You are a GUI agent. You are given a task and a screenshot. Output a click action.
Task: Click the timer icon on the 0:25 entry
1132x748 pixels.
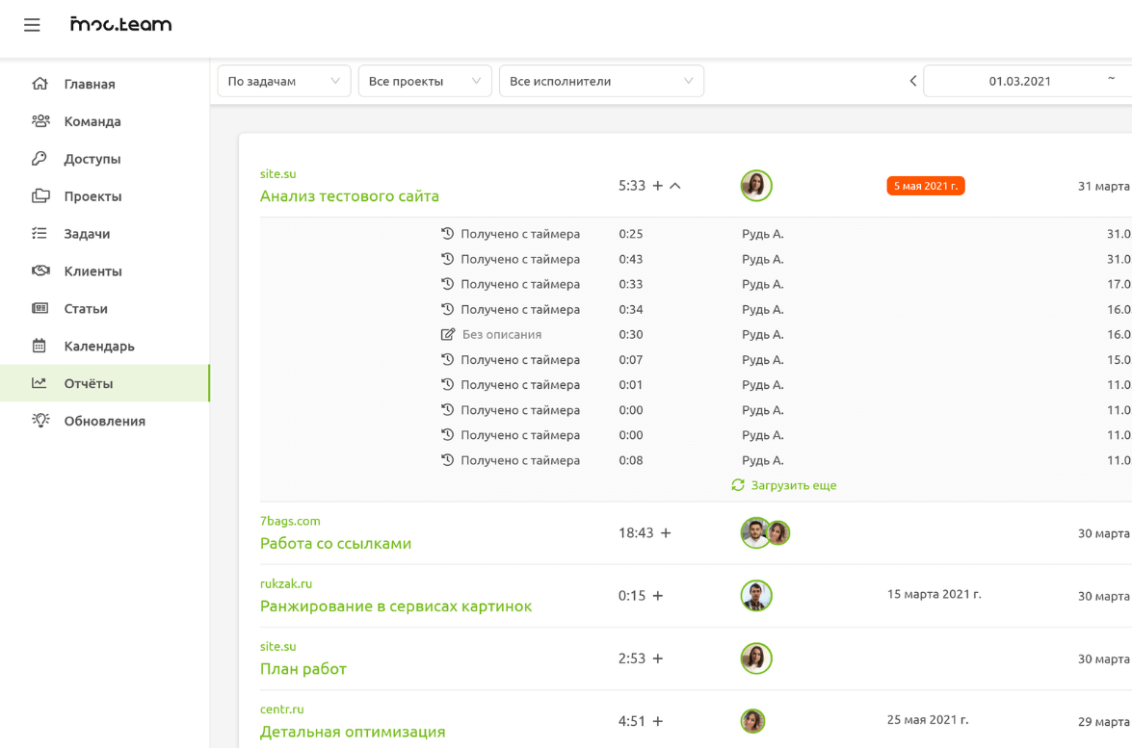446,233
